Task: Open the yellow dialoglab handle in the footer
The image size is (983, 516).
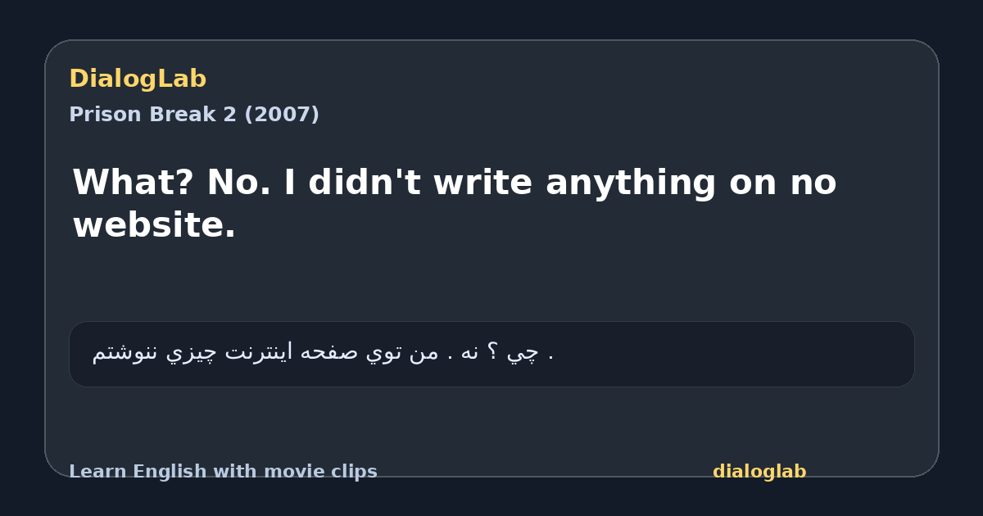Action: point(759,472)
